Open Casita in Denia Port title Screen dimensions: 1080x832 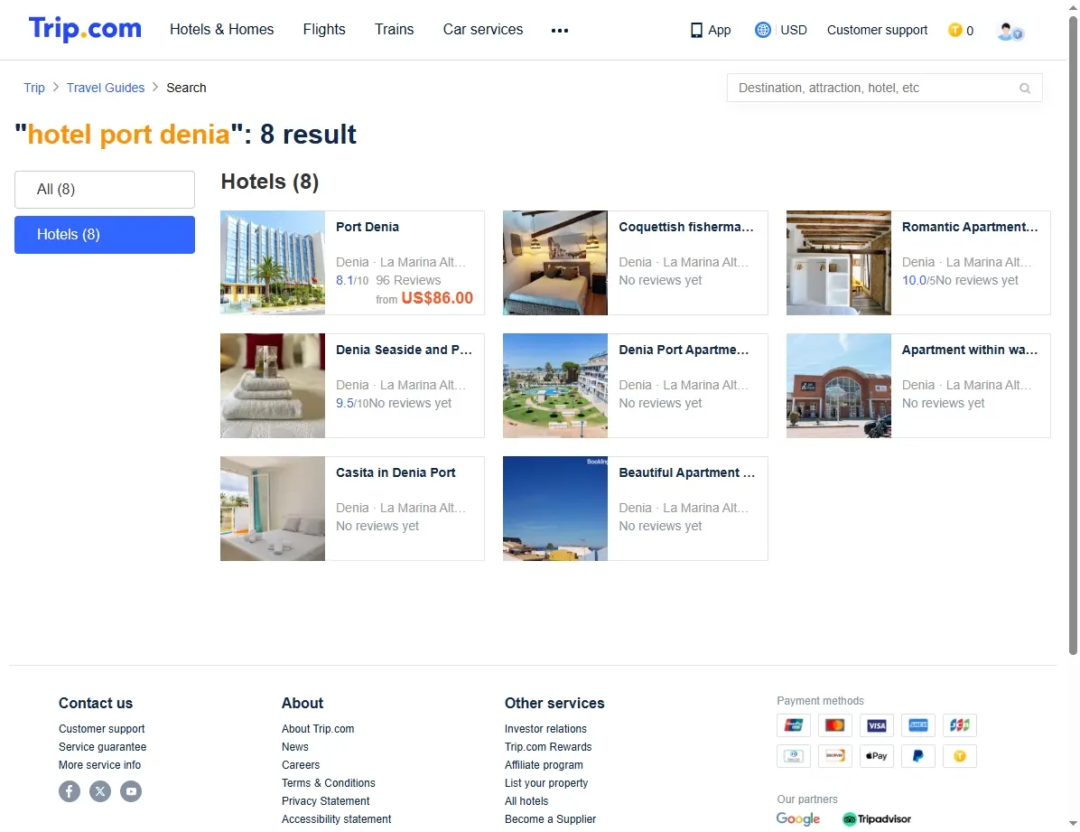point(396,472)
